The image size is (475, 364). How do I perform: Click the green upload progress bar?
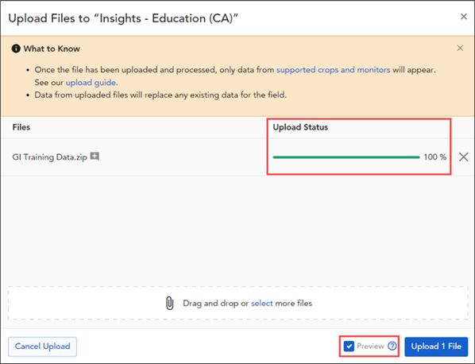pos(346,157)
